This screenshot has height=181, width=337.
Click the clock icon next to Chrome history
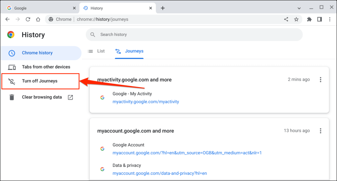click(x=12, y=53)
